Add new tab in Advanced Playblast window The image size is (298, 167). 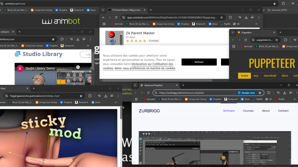coord(183,85)
